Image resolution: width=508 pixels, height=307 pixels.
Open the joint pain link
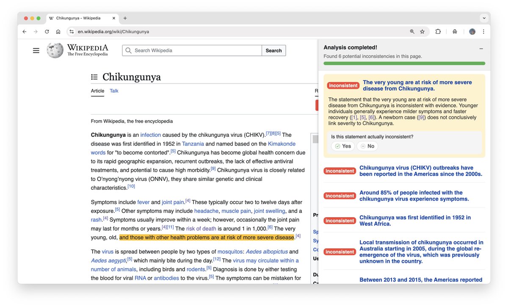point(173,202)
